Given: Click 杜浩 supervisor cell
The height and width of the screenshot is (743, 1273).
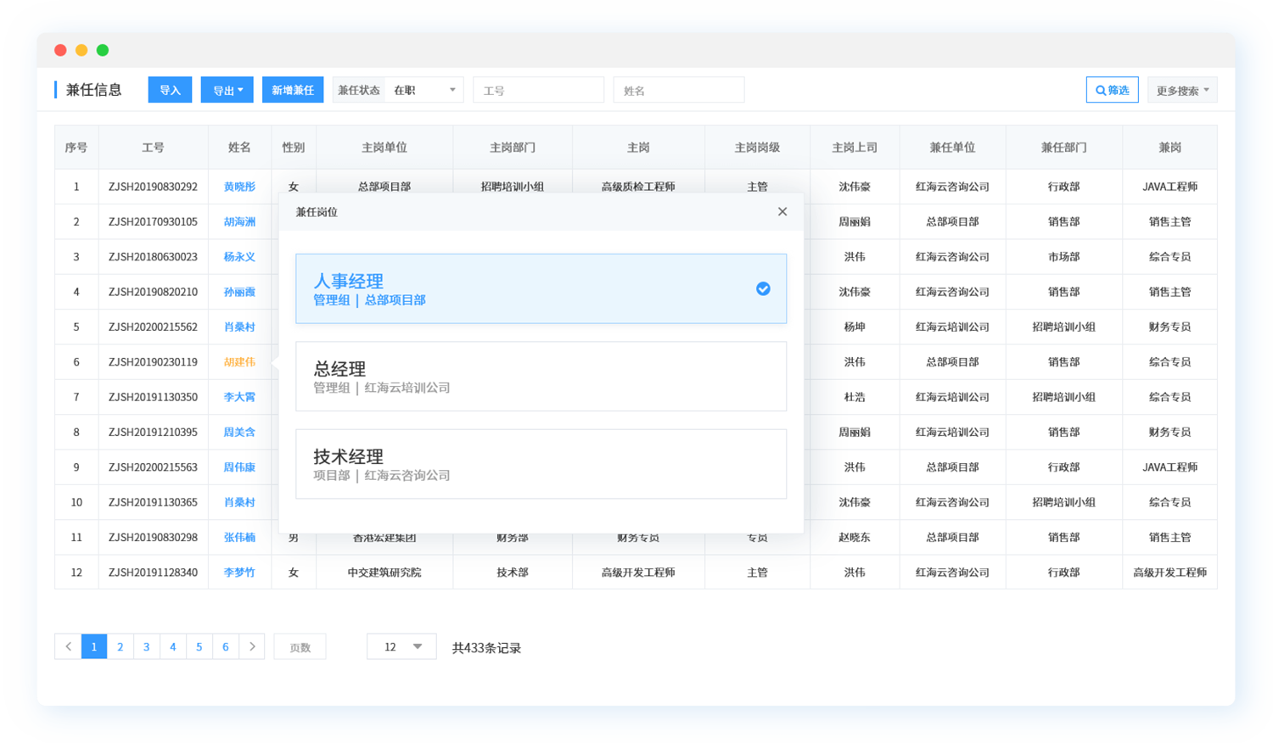Looking at the screenshot, I should pyautogui.click(x=855, y=397).
